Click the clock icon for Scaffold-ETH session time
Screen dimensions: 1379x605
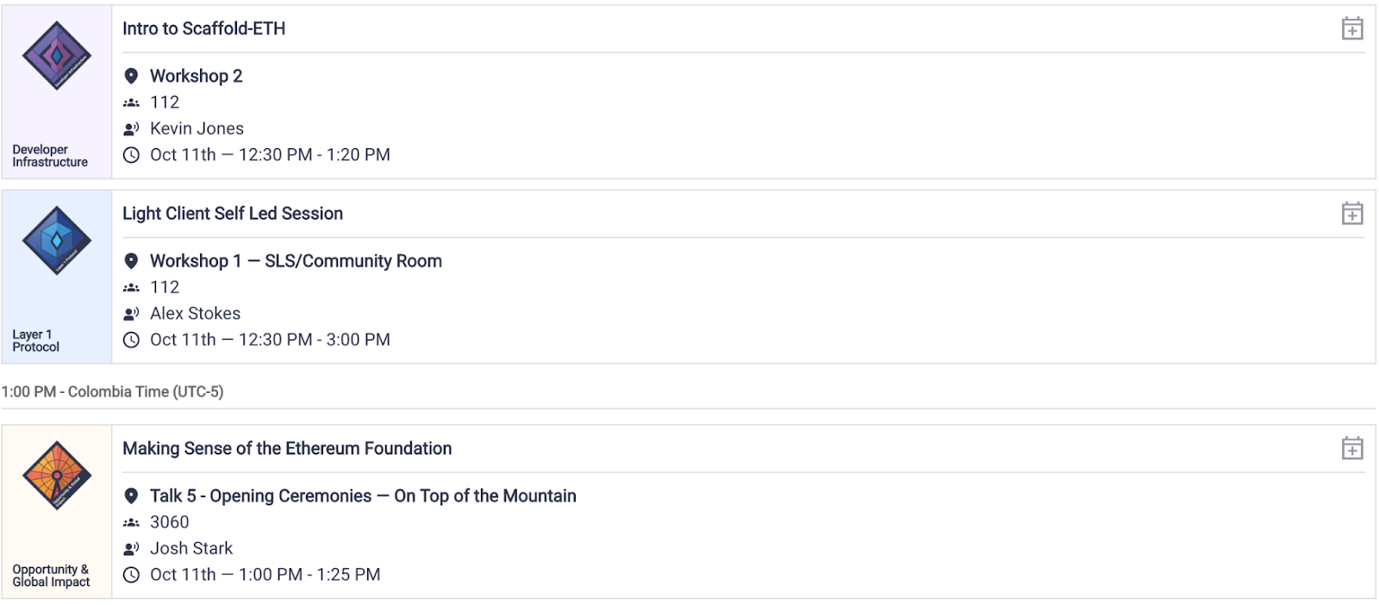tap(131, 155)
